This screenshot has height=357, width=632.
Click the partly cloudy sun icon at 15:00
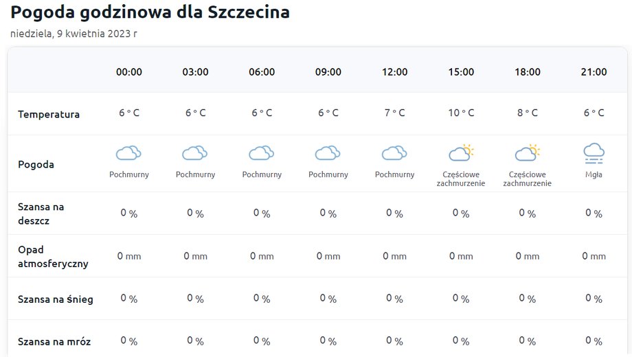coord(461,152)
